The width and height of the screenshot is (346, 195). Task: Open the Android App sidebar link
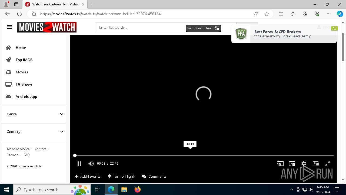[21, 96]
